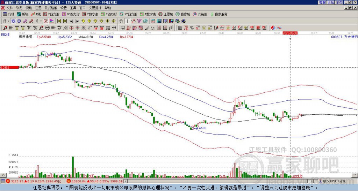The image size is (358, 191).
Task: Jump to last bar icon
Action: pos(65,21)
